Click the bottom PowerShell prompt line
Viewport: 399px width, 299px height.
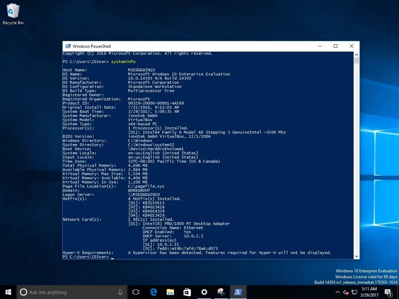point(88,257)
